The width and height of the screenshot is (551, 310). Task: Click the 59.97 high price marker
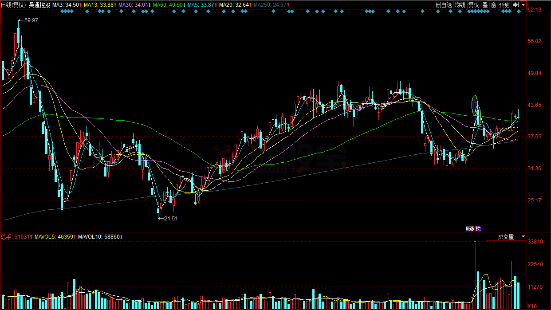pos(31,20)
